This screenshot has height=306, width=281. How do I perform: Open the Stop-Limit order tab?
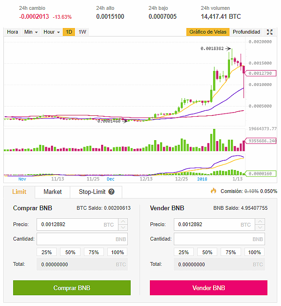pyautogui.click(x=96, y=192)
